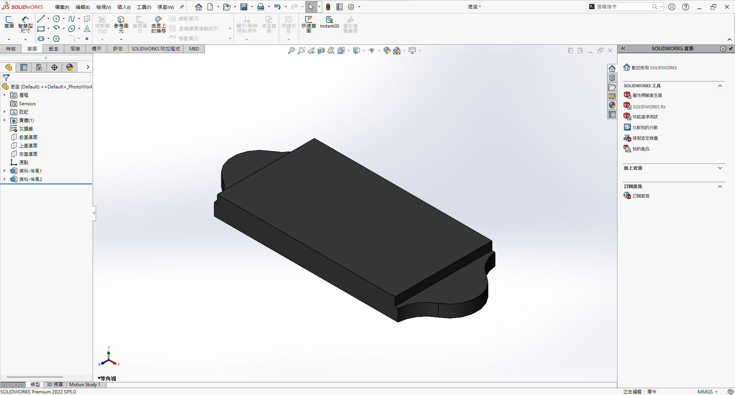The image size is (735, 395).
Task: Open the ConfigurationManager tab
Action: pos(39,67)
